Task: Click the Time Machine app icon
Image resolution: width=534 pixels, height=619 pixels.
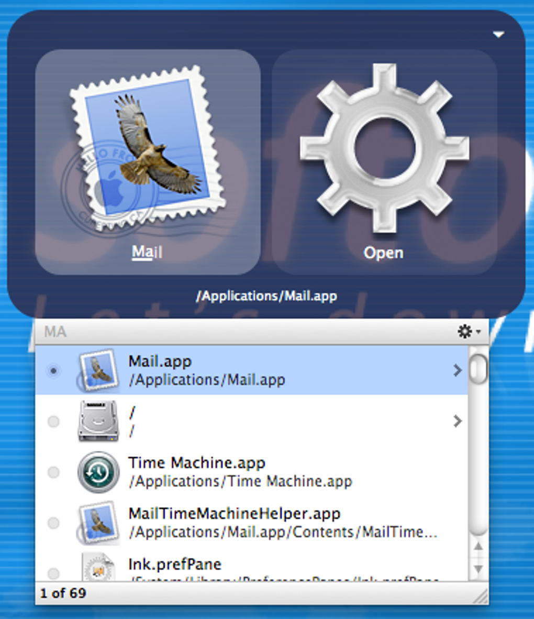Action: [x=98, y=472]
